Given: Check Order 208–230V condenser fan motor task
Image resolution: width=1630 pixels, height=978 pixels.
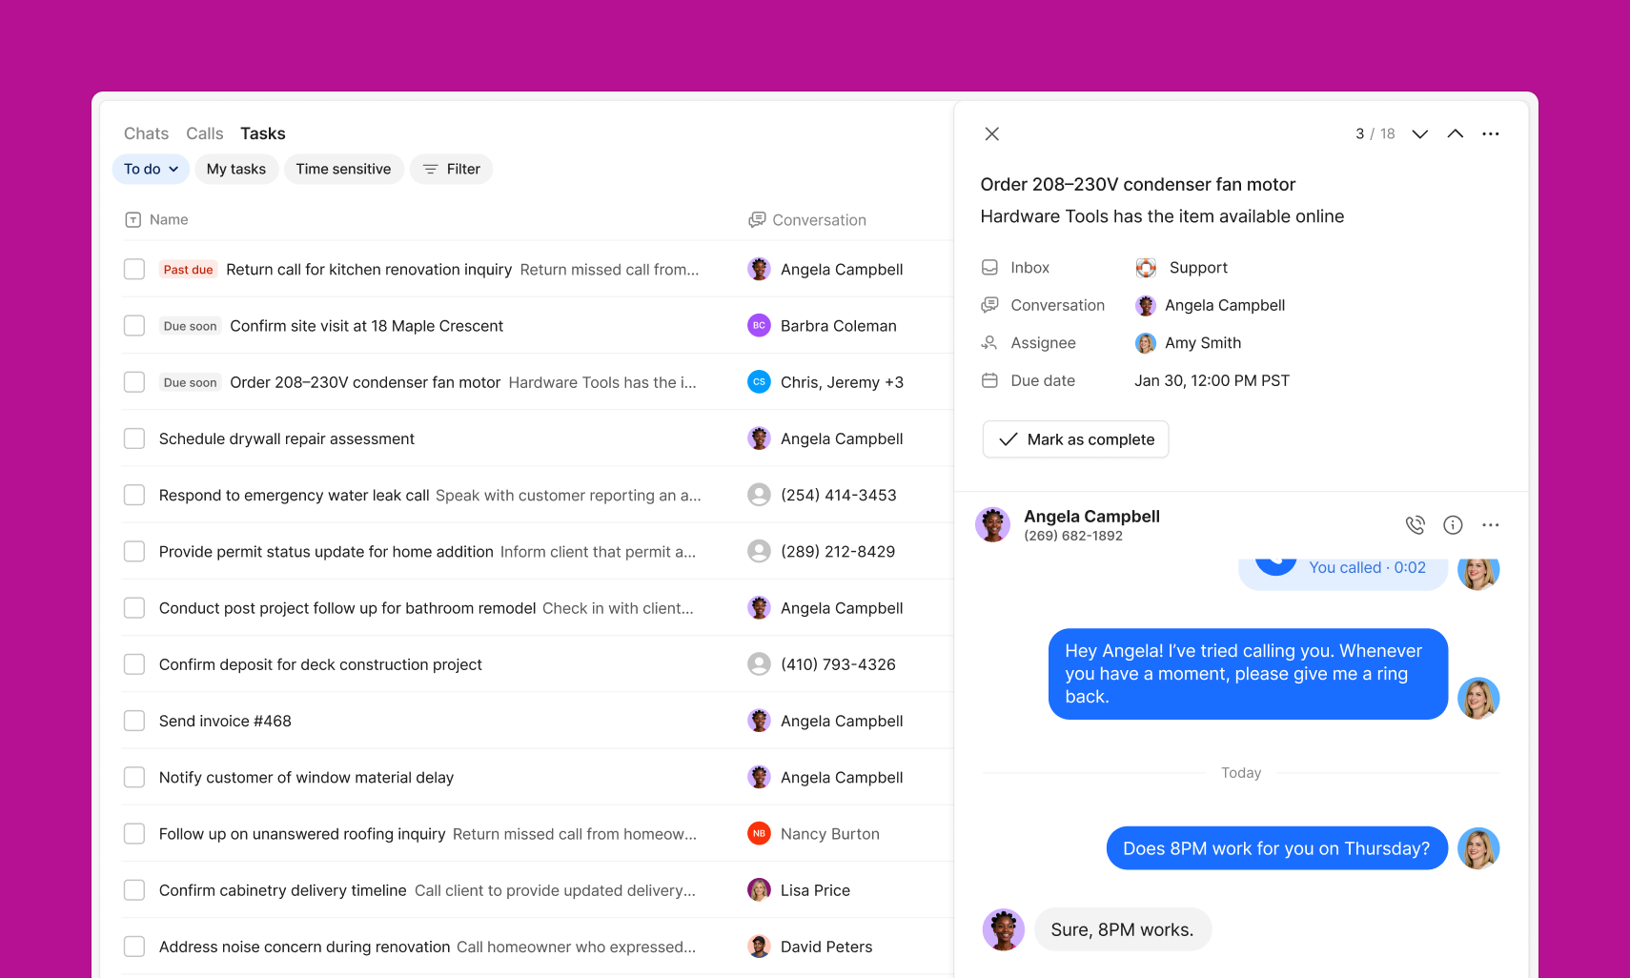Looking at the screenshot, I should 134,381.
